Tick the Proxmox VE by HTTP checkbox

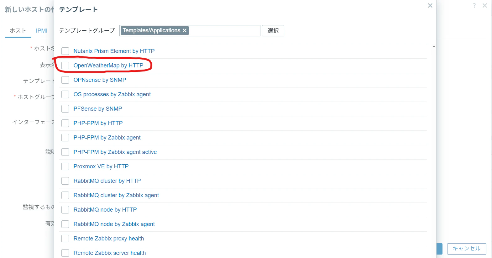click(x=65, y=166)
